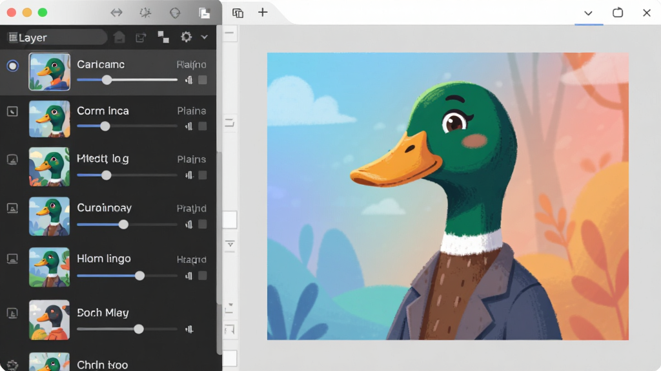Open blend mode Htaqrd on Hlom lingo layer
Image resolution: width=661 pixels, height=371 pixels.
pos(191,260)
